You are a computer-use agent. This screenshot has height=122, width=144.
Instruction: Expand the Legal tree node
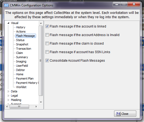click(x=8, y=96)
